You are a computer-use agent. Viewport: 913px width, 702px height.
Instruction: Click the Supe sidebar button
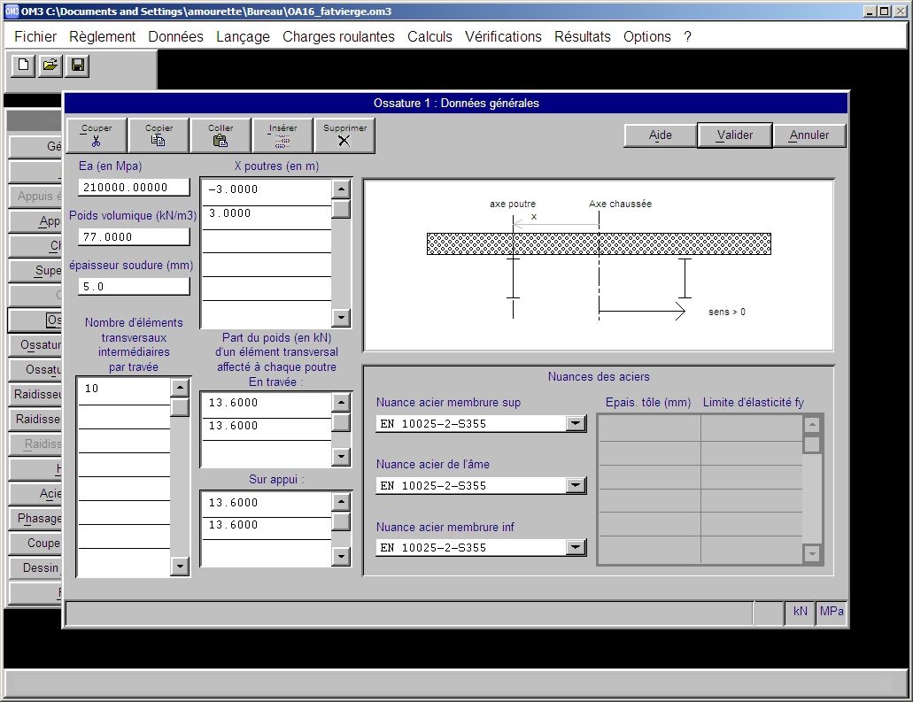coord(35,271)
